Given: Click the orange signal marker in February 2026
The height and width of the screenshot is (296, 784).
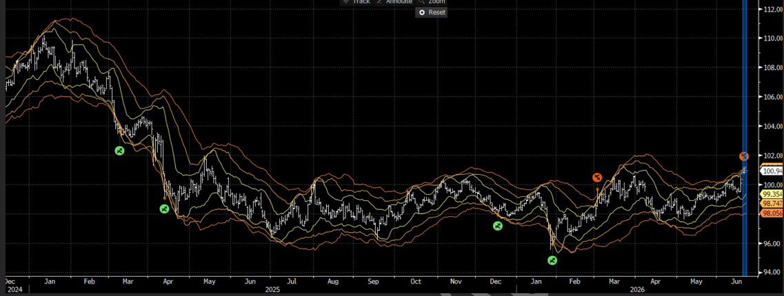Looking at the screenshot, I should coord(596,177).
